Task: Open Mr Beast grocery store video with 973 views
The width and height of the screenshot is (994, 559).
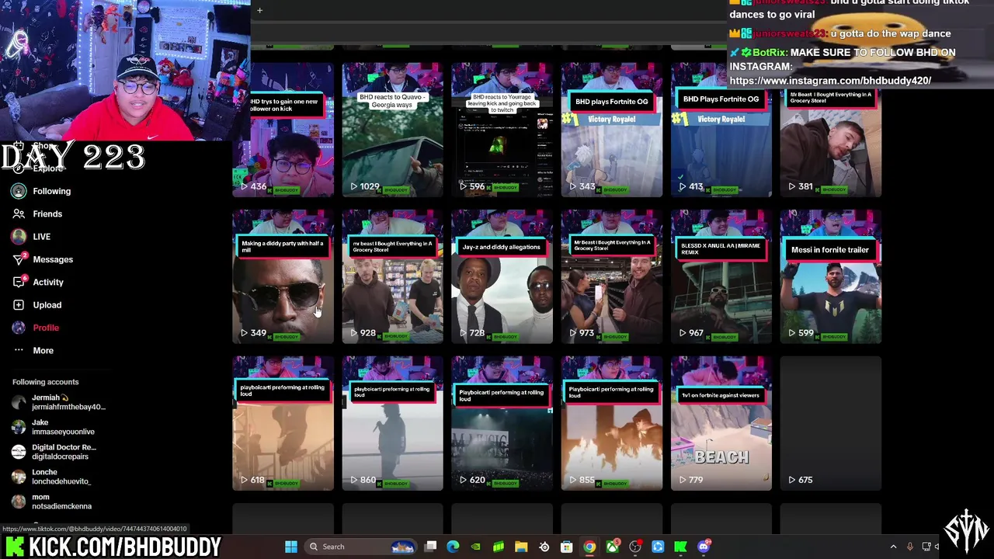Action: coord(611,276)
